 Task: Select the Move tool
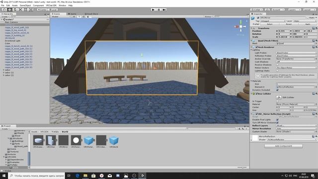click(9, 9)
